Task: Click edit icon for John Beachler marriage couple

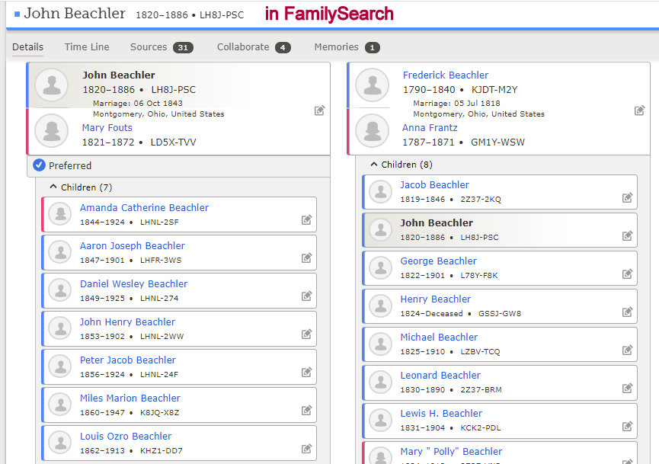Action: click(x=319, y=110)
